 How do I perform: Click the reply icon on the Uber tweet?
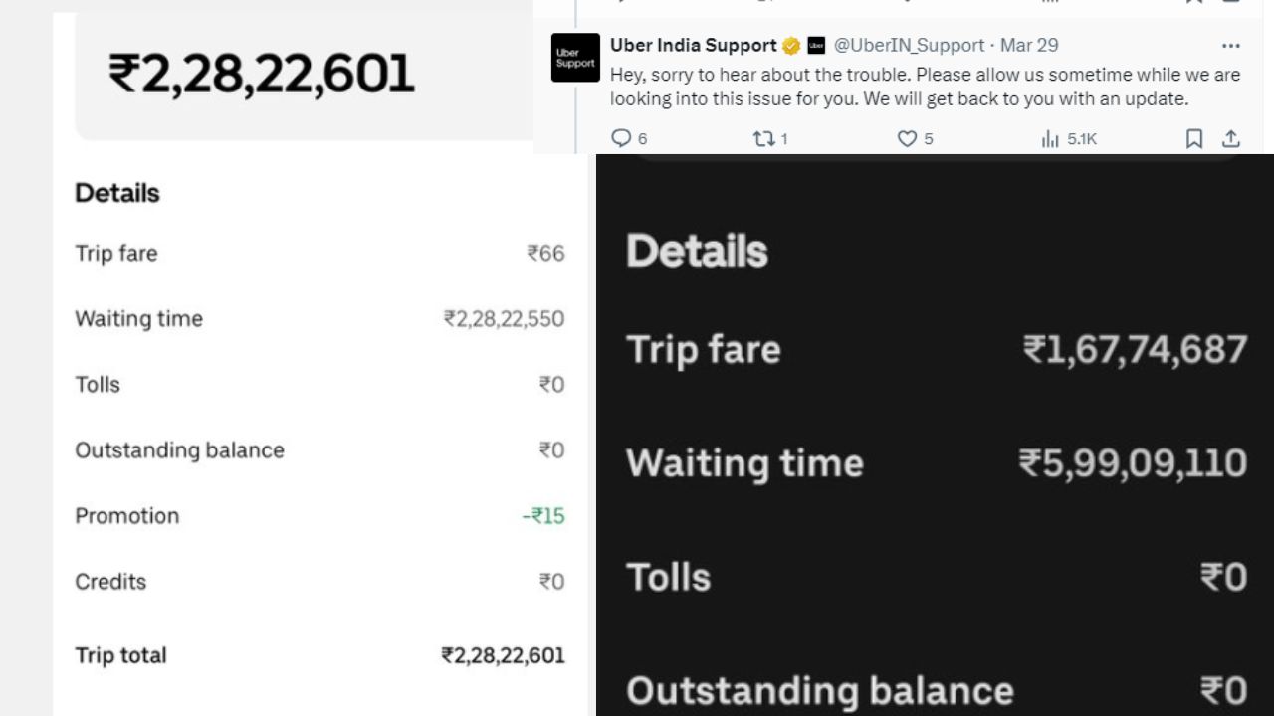coord(621,138)
